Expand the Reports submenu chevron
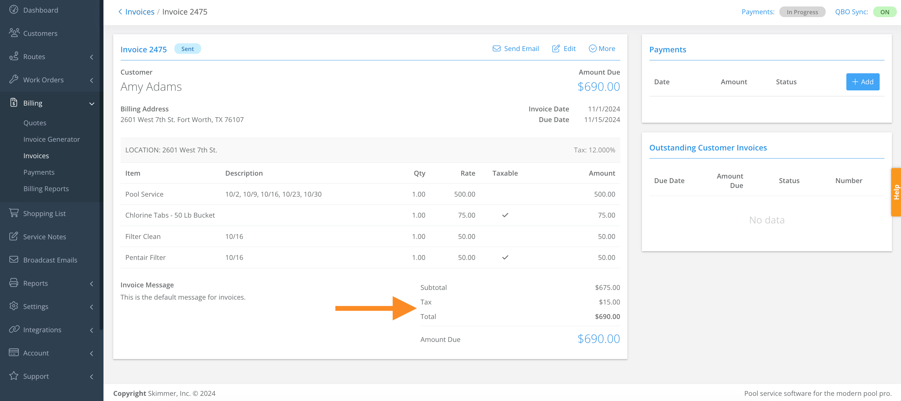Image resolution: width=901 pixels, height=401 pixels. (92, 283)
